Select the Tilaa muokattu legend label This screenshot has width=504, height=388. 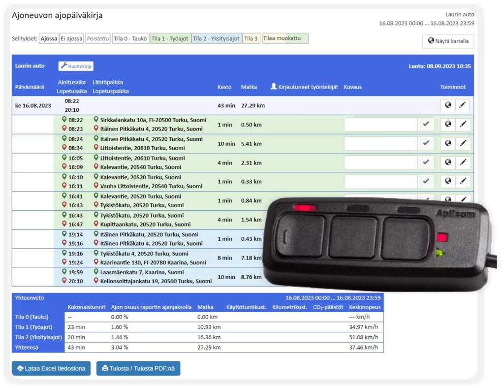[x=285, y=38]
